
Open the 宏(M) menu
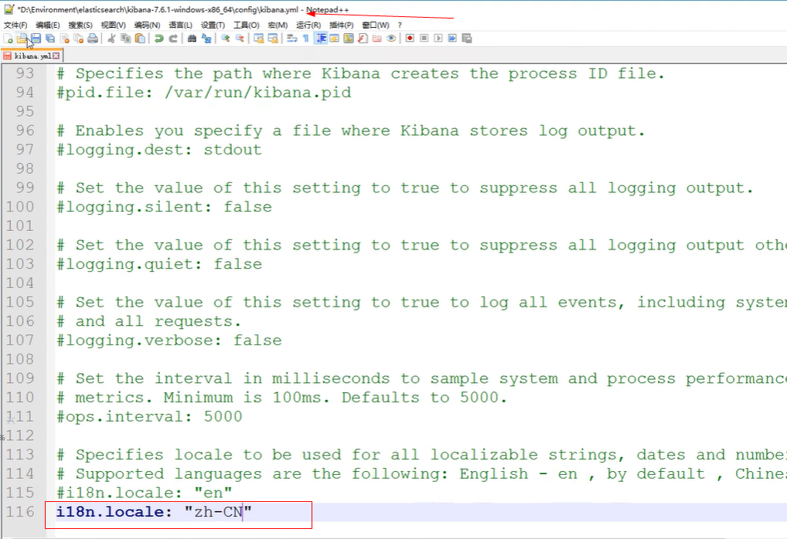[x=278, y=25]
